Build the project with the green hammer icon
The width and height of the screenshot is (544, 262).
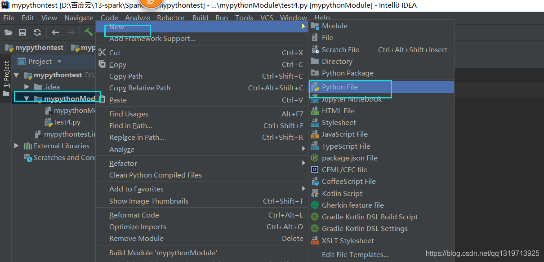pyautogui.click(x=89, y=32)
